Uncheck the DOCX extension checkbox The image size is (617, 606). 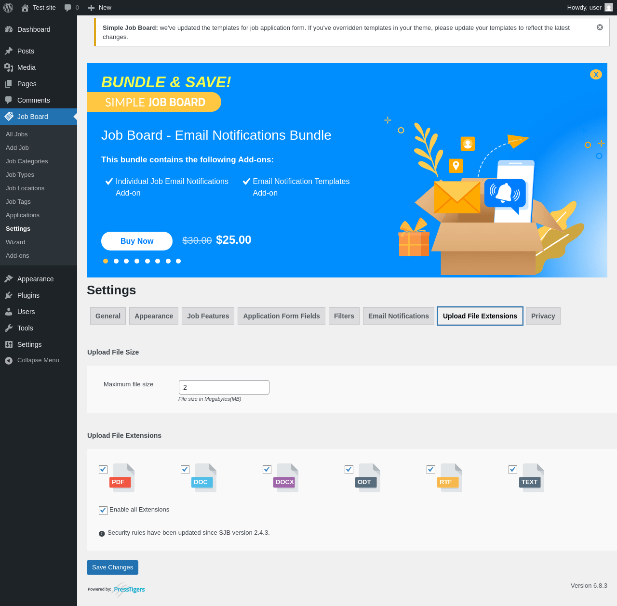pos(267,470)
